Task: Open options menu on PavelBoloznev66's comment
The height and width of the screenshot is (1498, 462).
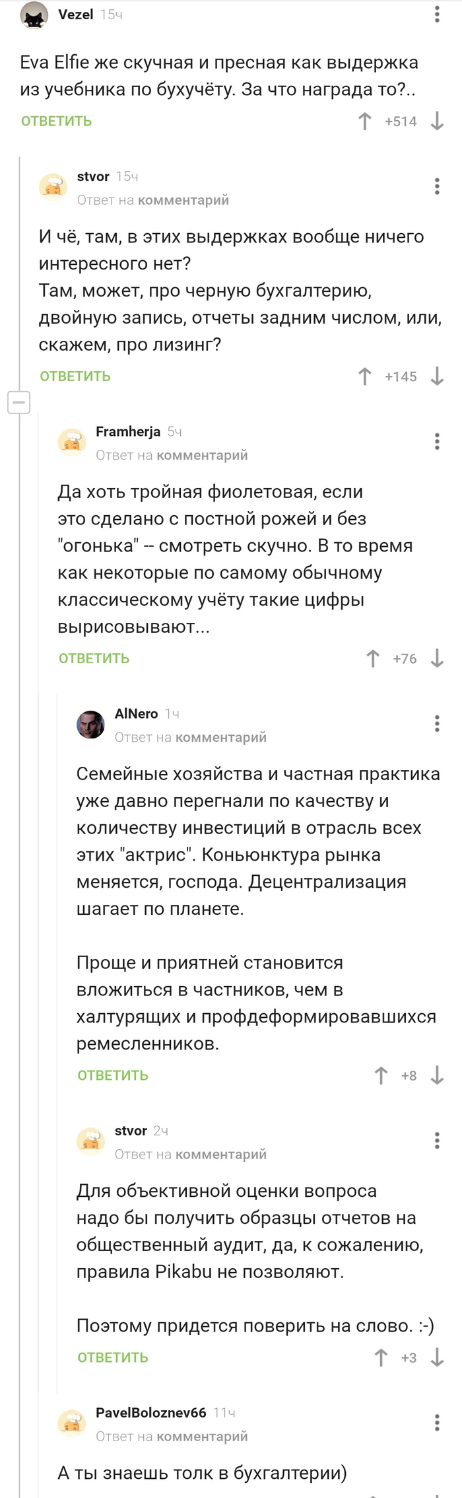Action: tap(437, 1422)
